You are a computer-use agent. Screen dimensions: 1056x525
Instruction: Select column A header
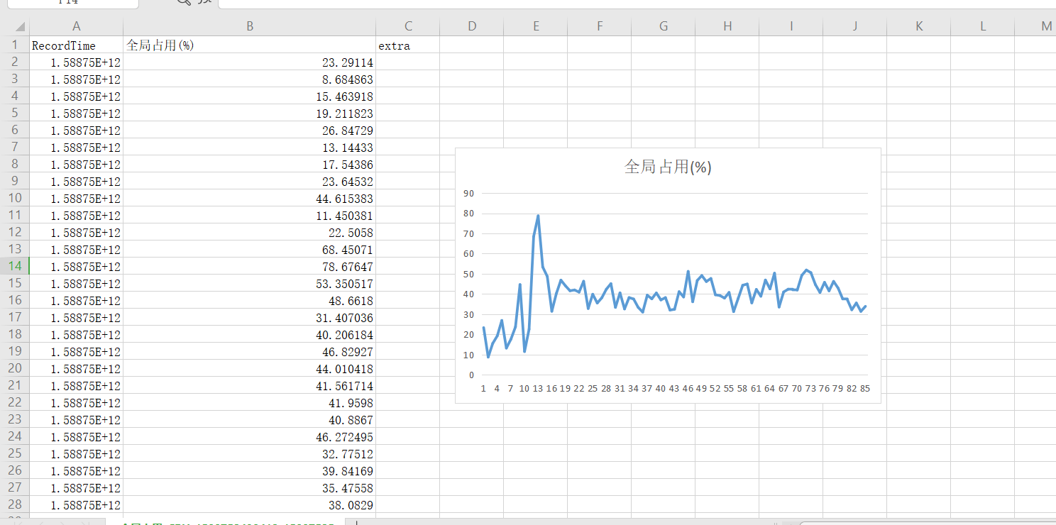pos(76,26)
